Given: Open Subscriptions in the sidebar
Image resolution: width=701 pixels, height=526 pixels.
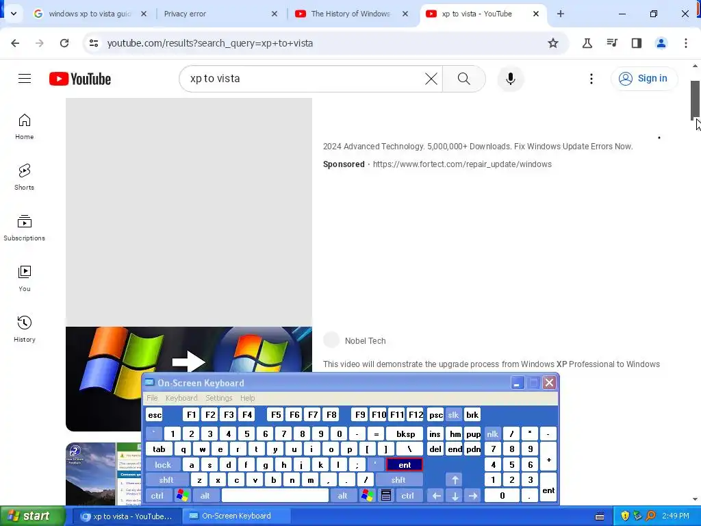Looking at the screenshot, I should tap(25, 227).
